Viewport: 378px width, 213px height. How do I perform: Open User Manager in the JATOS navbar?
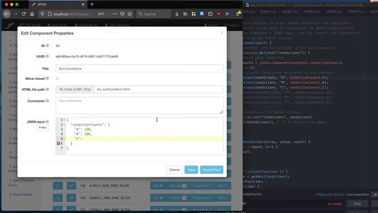tap(117, 25)
